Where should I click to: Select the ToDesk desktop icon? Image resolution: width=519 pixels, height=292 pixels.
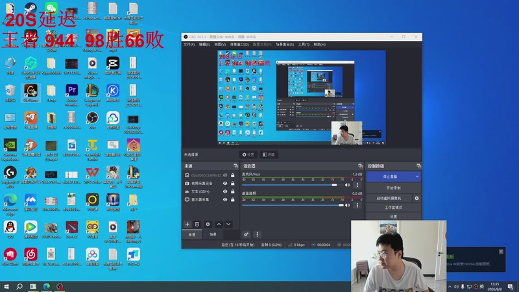[134, 257]
